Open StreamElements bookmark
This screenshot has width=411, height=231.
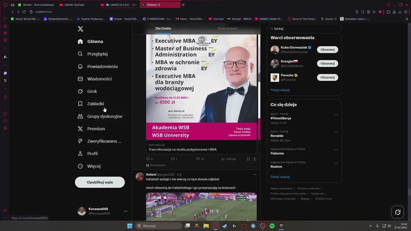point(58,19)
